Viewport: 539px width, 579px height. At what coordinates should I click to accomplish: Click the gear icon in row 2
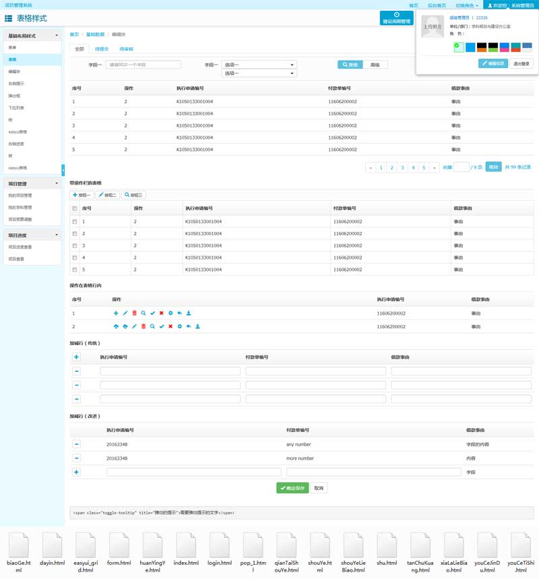pos(179,326)
